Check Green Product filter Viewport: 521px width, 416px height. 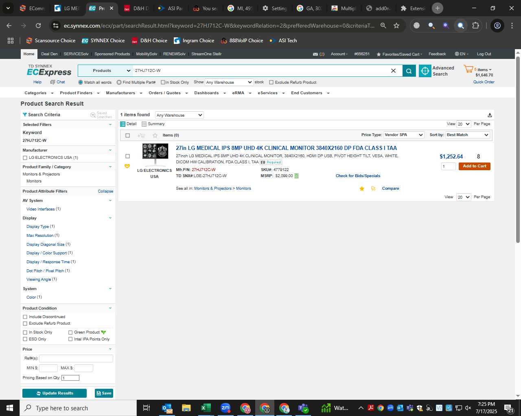(x=70, y=332)
